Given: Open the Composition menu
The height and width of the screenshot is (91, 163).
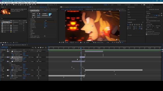Looking at the screenshot, I should click(9, 3).
